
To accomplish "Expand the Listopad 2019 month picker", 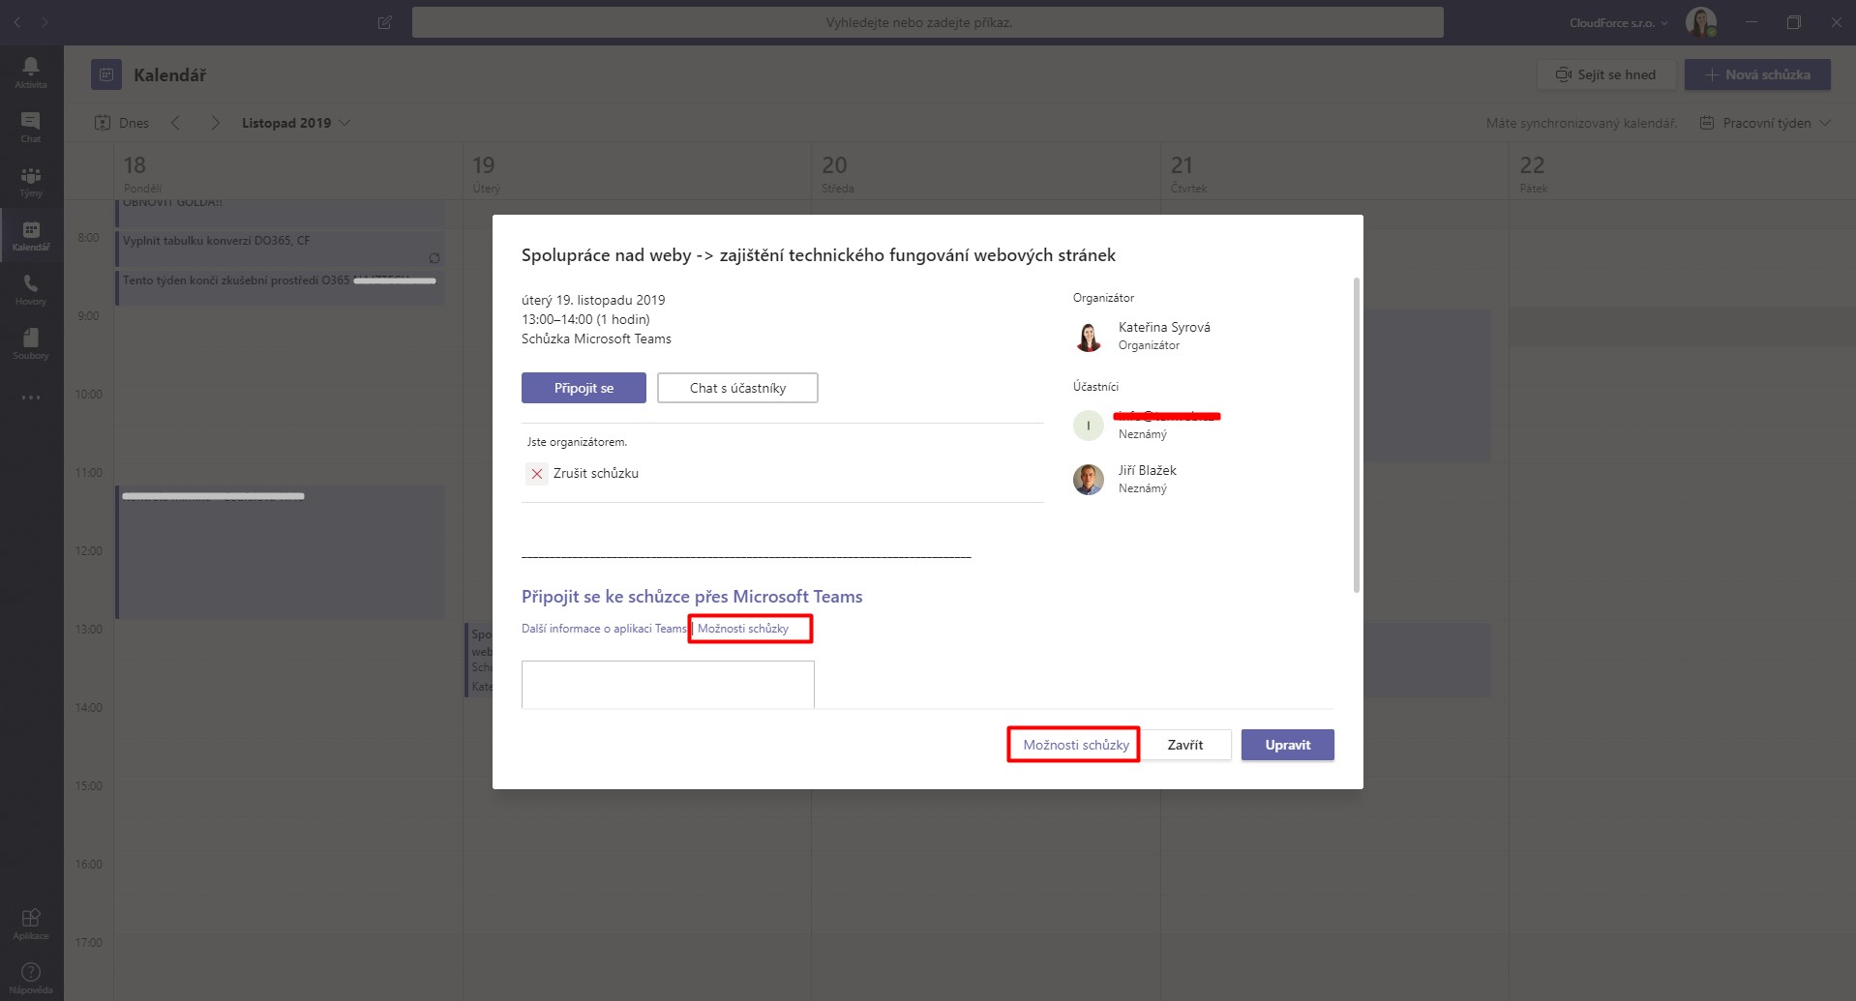I will pos(296,123).
